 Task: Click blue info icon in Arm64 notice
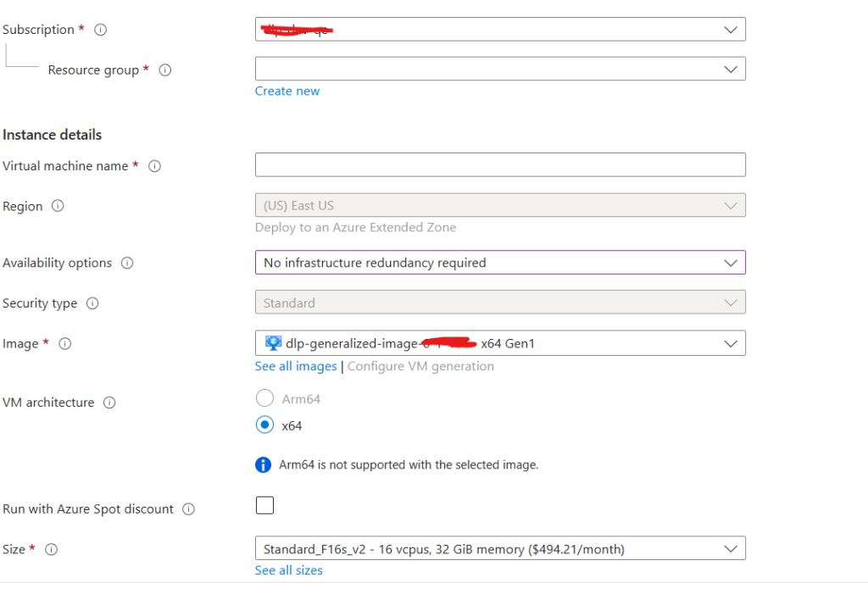pos(263,465)
